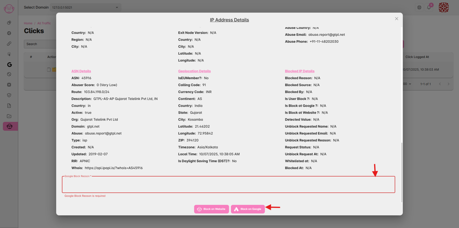Click the Block on Website button
Screen dimensions: 459x228
point(211,209)
